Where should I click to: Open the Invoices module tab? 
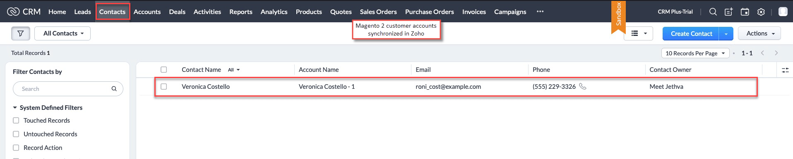[474, 12]
